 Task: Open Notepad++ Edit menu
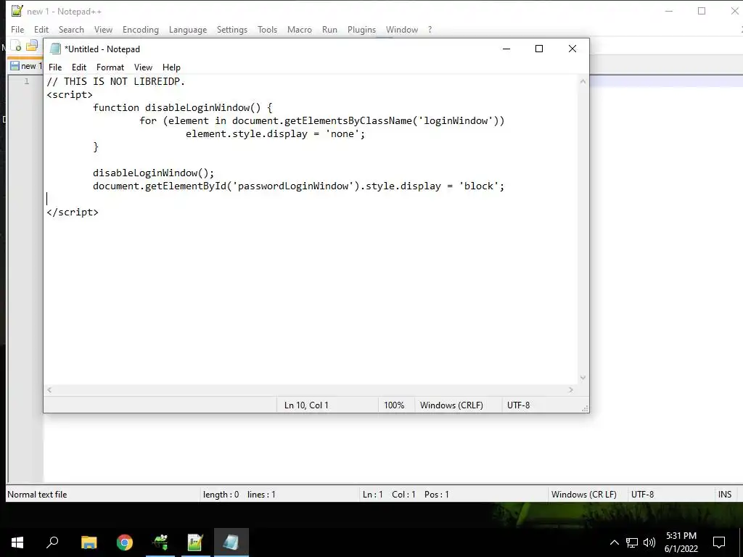tap(41, 29)
